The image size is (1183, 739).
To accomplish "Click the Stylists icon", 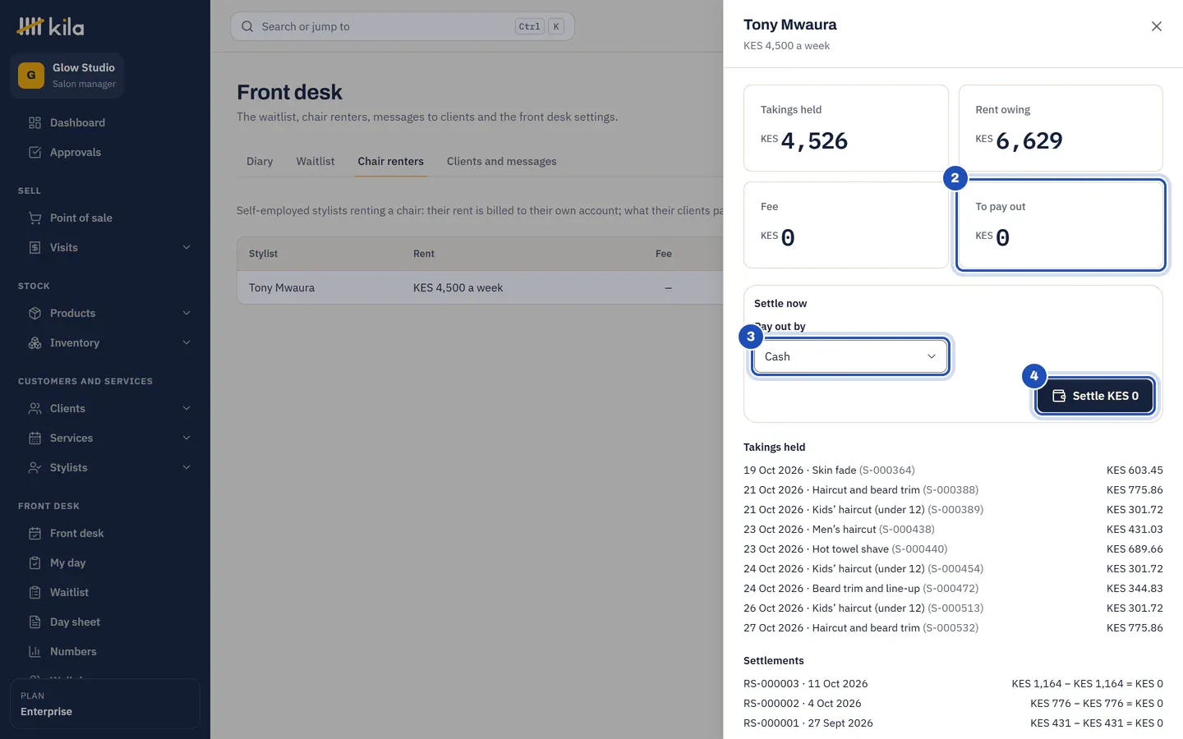I will click(x=35, y=467).
